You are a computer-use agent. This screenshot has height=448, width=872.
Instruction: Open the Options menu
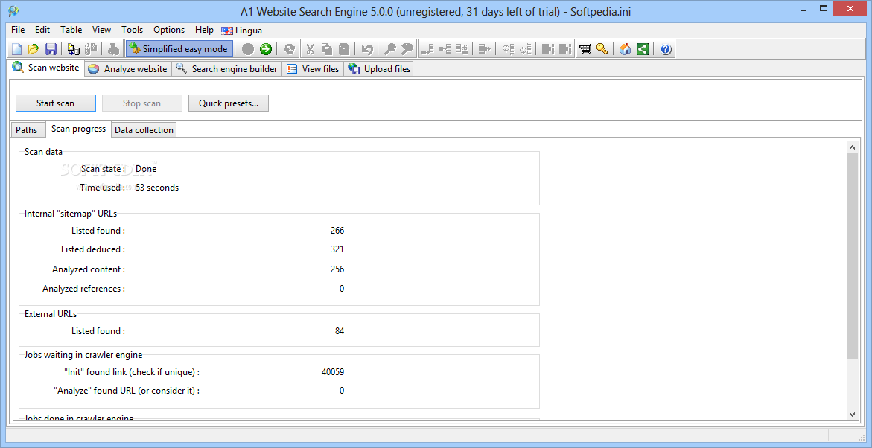169,30
